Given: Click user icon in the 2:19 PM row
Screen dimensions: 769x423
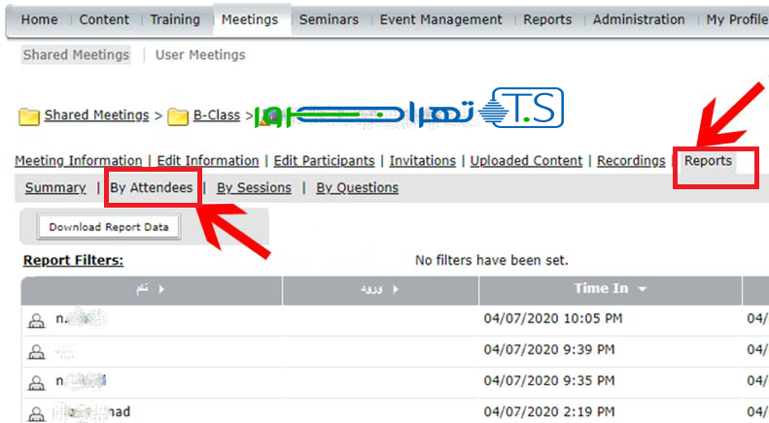Looking at the screenshot, I should point(37,413).
